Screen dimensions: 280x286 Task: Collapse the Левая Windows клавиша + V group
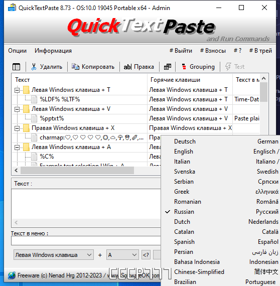pyautogui.click(x=17, y=109)
